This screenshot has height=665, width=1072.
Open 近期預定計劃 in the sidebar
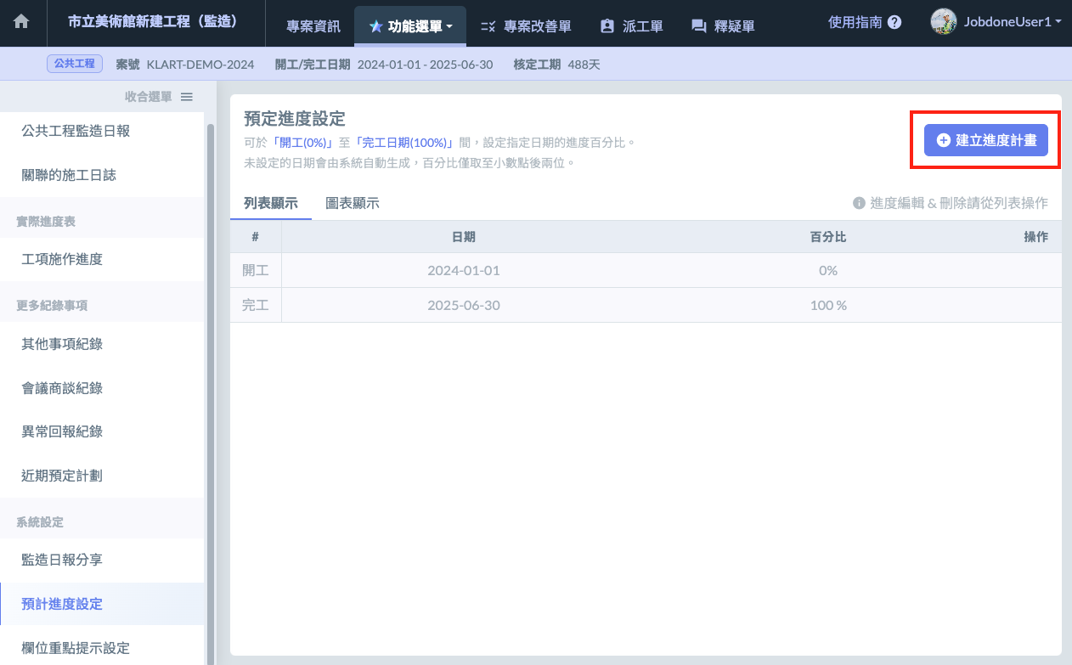tap(102, 476)
